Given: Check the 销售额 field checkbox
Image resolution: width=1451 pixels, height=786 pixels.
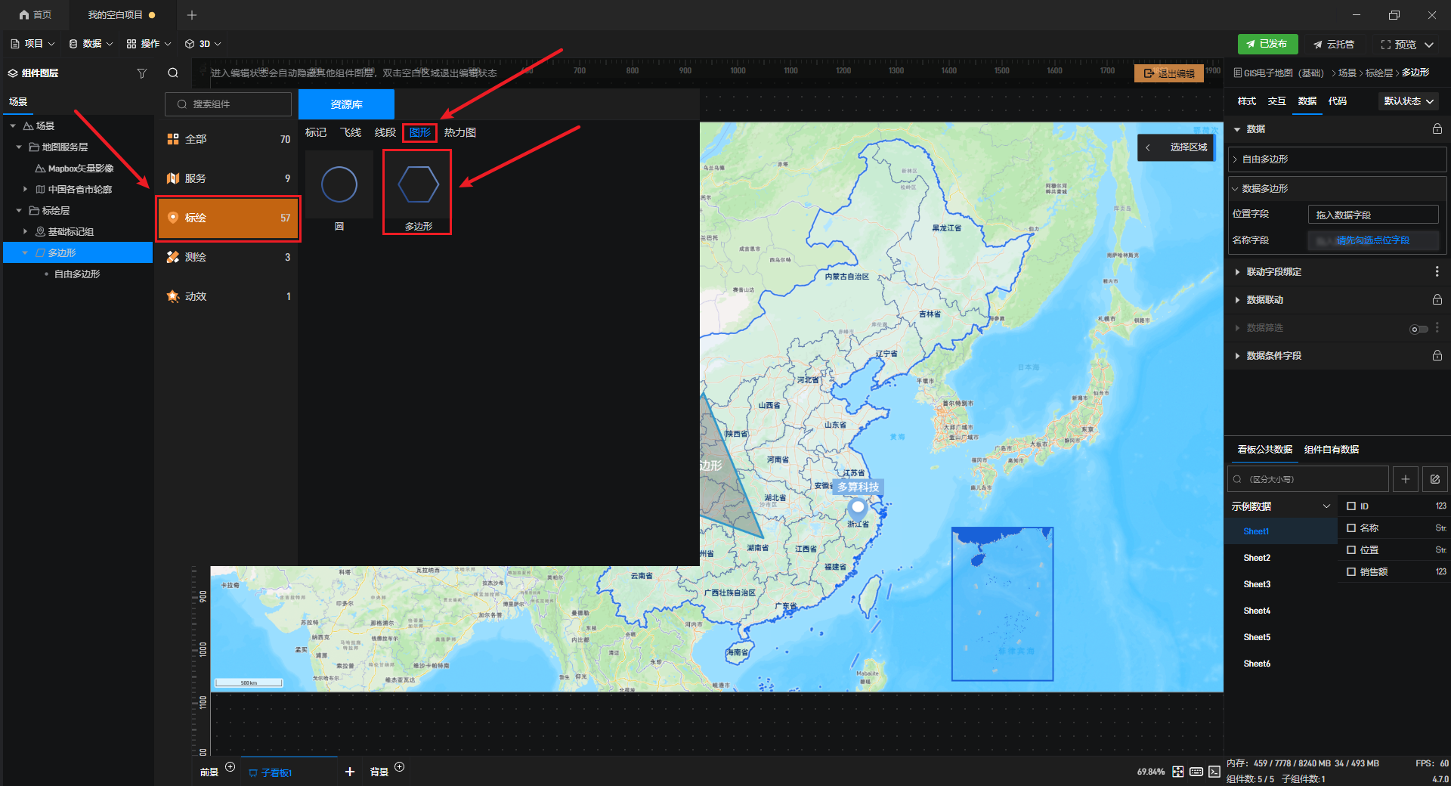Looking at the screenshot, I should pos(1351,572).
